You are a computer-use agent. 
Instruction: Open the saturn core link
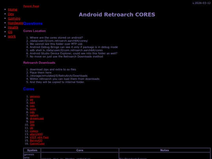(34, 115)
